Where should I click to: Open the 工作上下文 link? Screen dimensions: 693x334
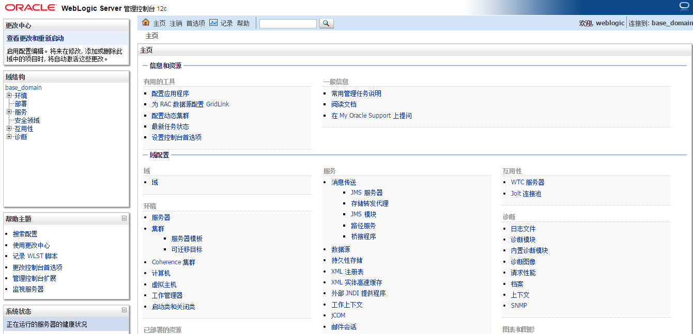pos(347,305)
